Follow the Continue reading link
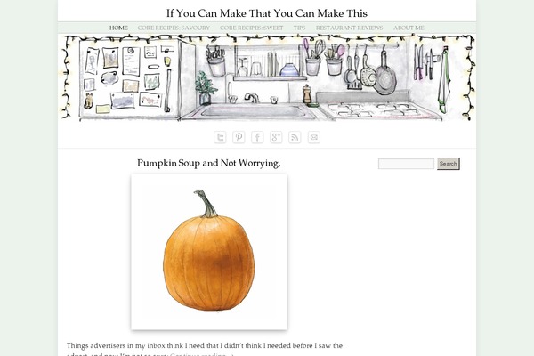Image resolution: width=534 pixels, height=356 pixels. coord(202,354)
